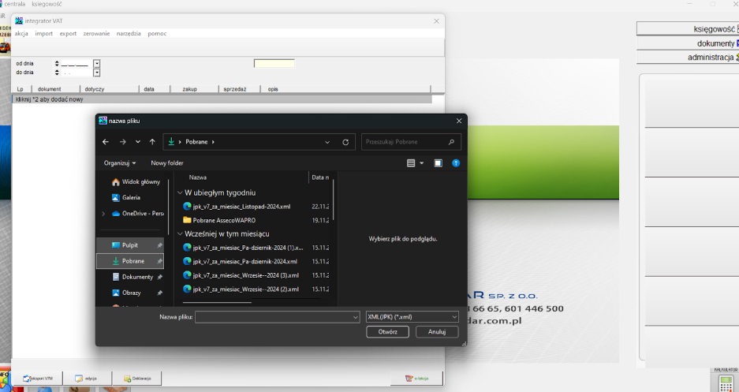Click the od dnia date spinner
Screen dimensions: 739x392
click(x=57, y=64)
